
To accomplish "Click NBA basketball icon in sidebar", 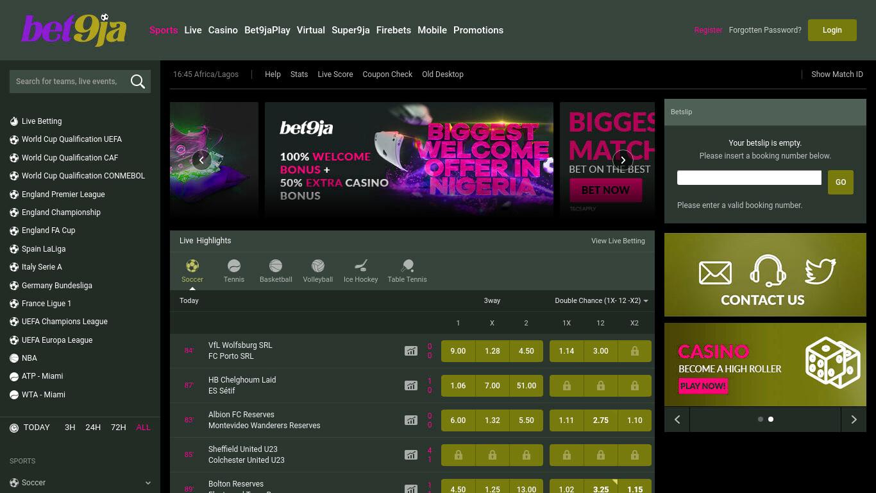I will pyautogui.click(x=14, y=358).
